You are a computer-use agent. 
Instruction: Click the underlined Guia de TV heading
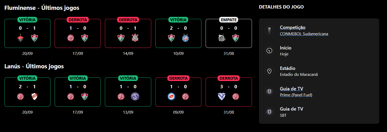[x=291, y=89]
